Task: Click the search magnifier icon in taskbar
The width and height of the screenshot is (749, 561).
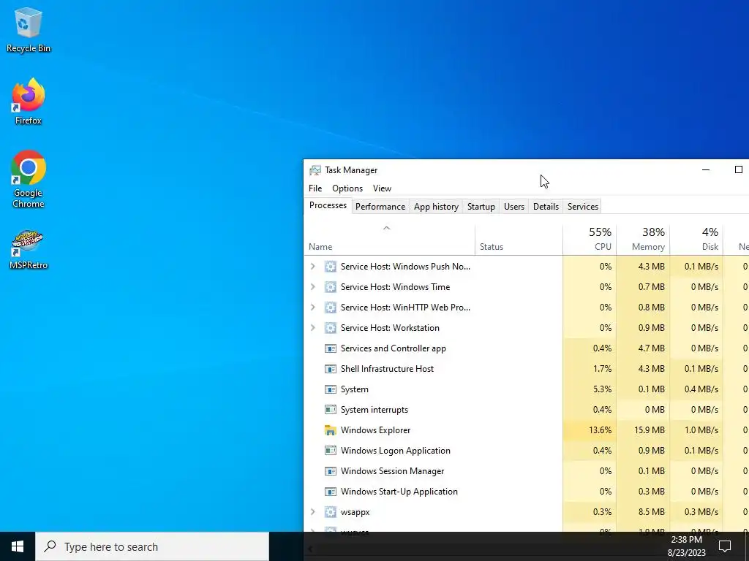Action: pyautogui.click(x=50, y=546)
